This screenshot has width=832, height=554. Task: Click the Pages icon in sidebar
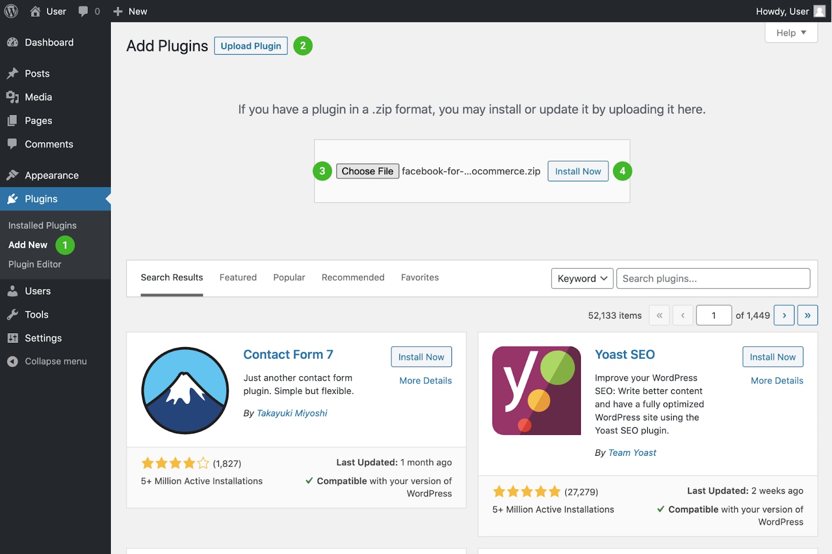point(12,121)
